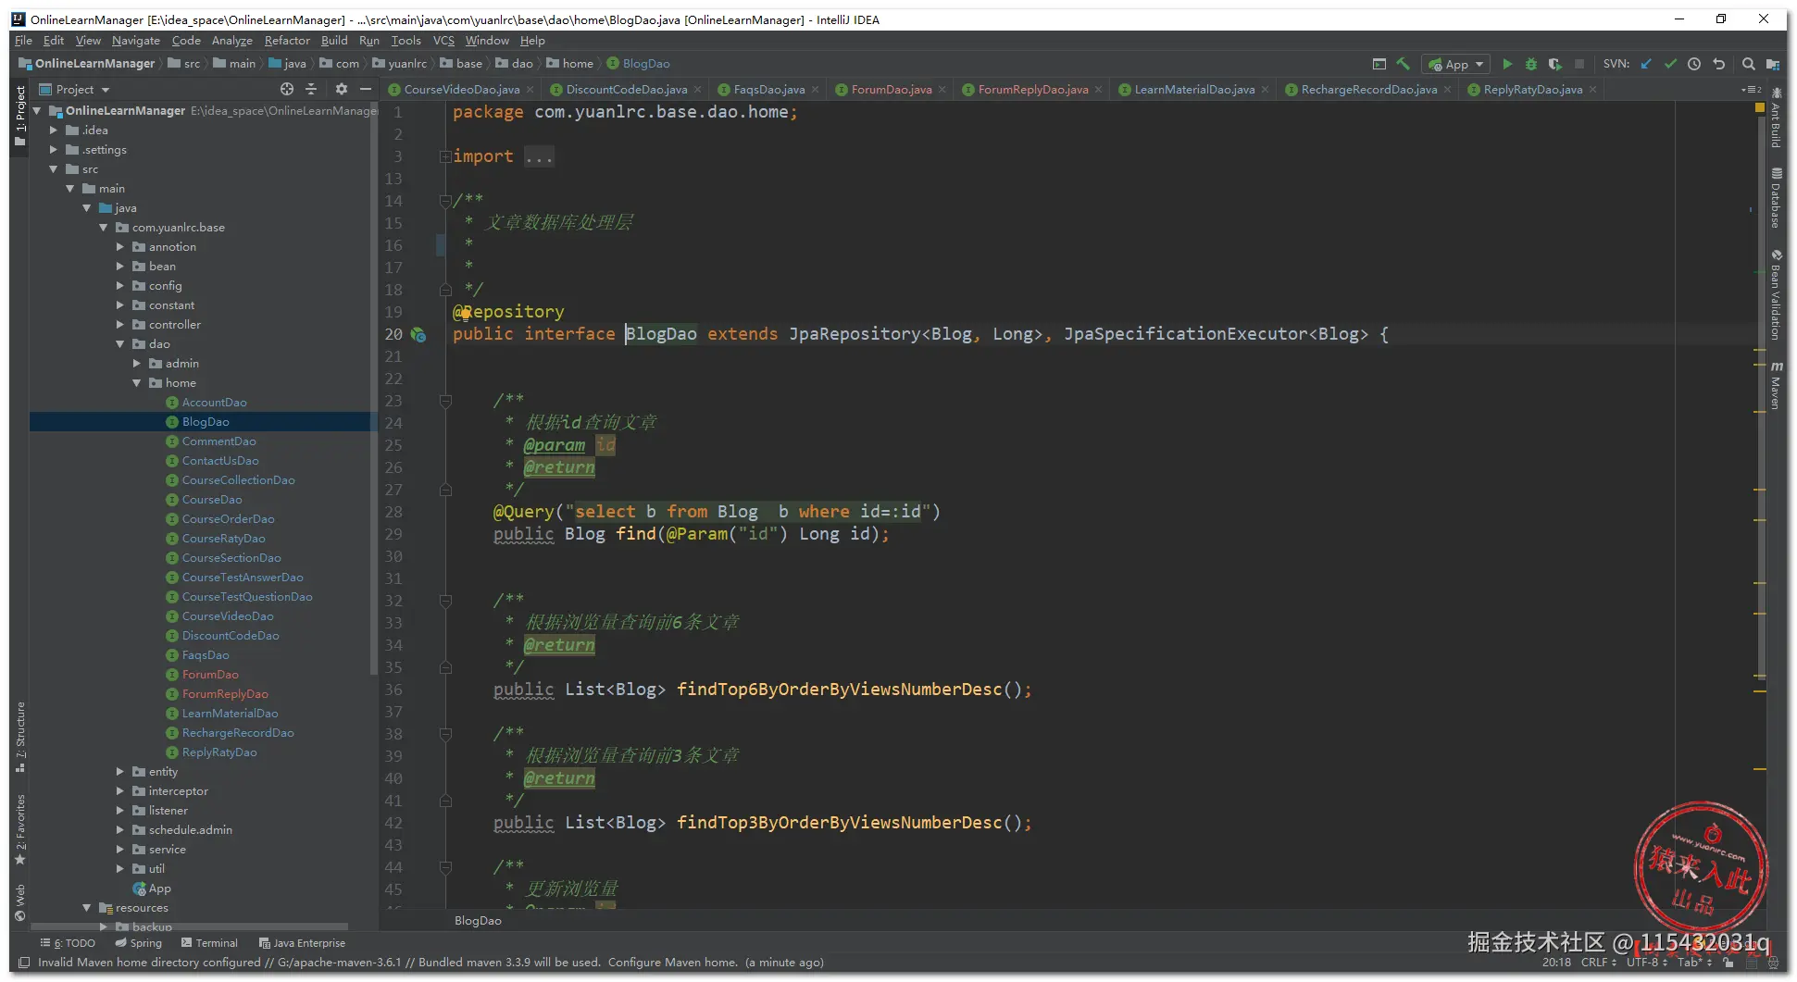Show hidden editor tabs list

pyautogui.click(x=1752, y=90)
